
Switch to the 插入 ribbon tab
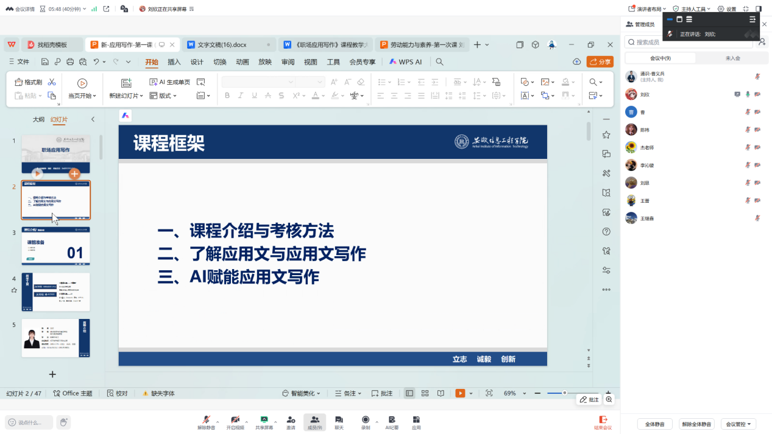click(x=174, y=61)
